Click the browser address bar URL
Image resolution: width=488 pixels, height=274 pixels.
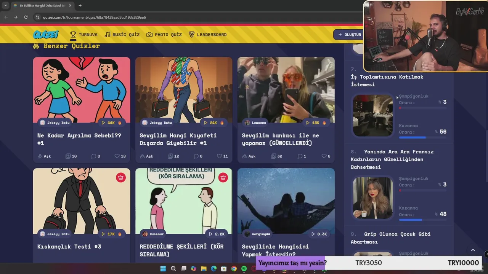(x=95, y=17)
